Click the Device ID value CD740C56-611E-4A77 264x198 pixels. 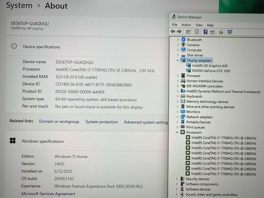point(94,85)
